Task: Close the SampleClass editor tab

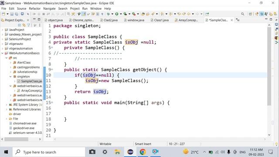Action: (x=231, y=20)
